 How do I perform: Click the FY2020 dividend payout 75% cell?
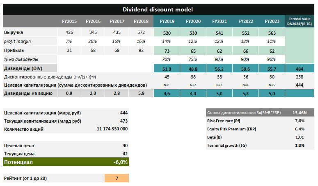point(193,59)
